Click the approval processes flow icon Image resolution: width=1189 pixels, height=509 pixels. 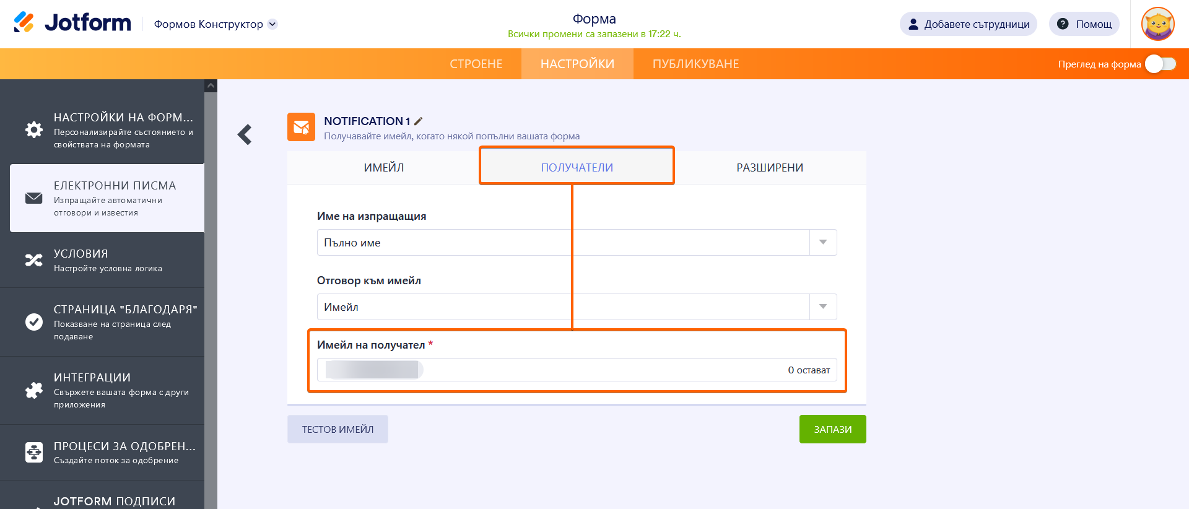pos(34,452)
